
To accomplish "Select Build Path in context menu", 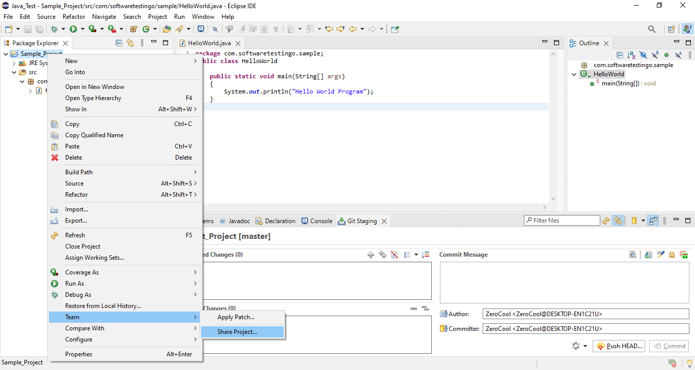I will click(125, 172).
